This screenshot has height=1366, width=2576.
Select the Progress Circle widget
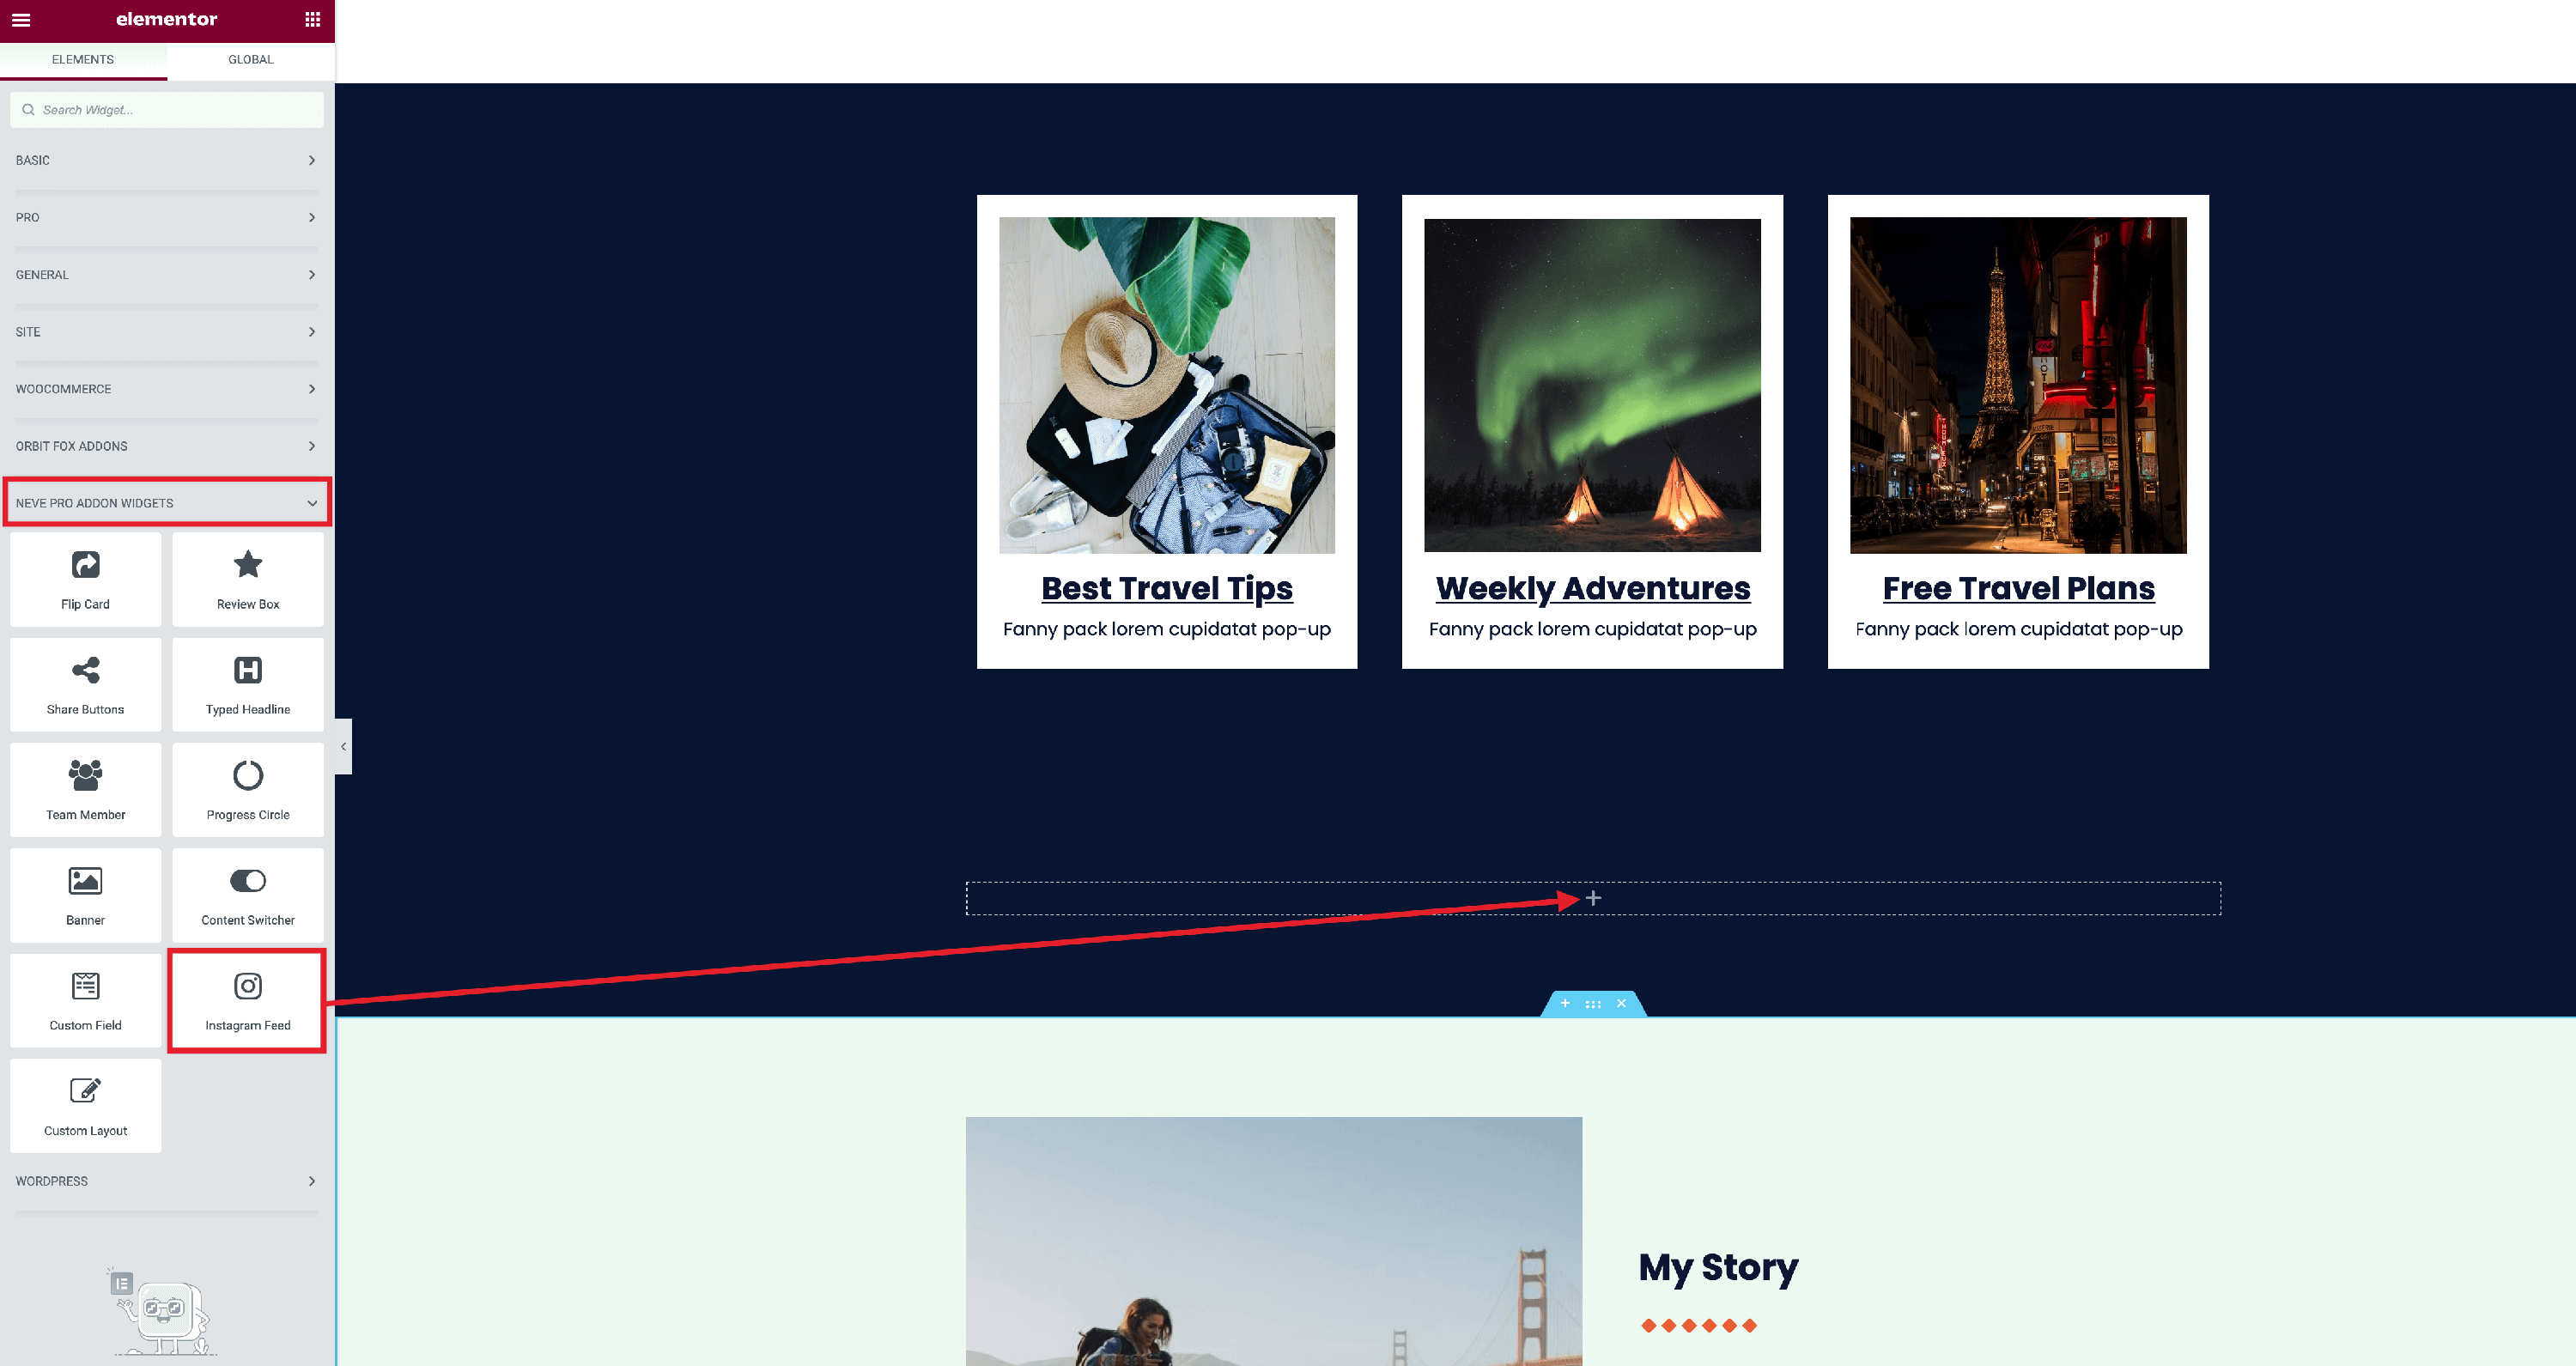tap(248, 790)
